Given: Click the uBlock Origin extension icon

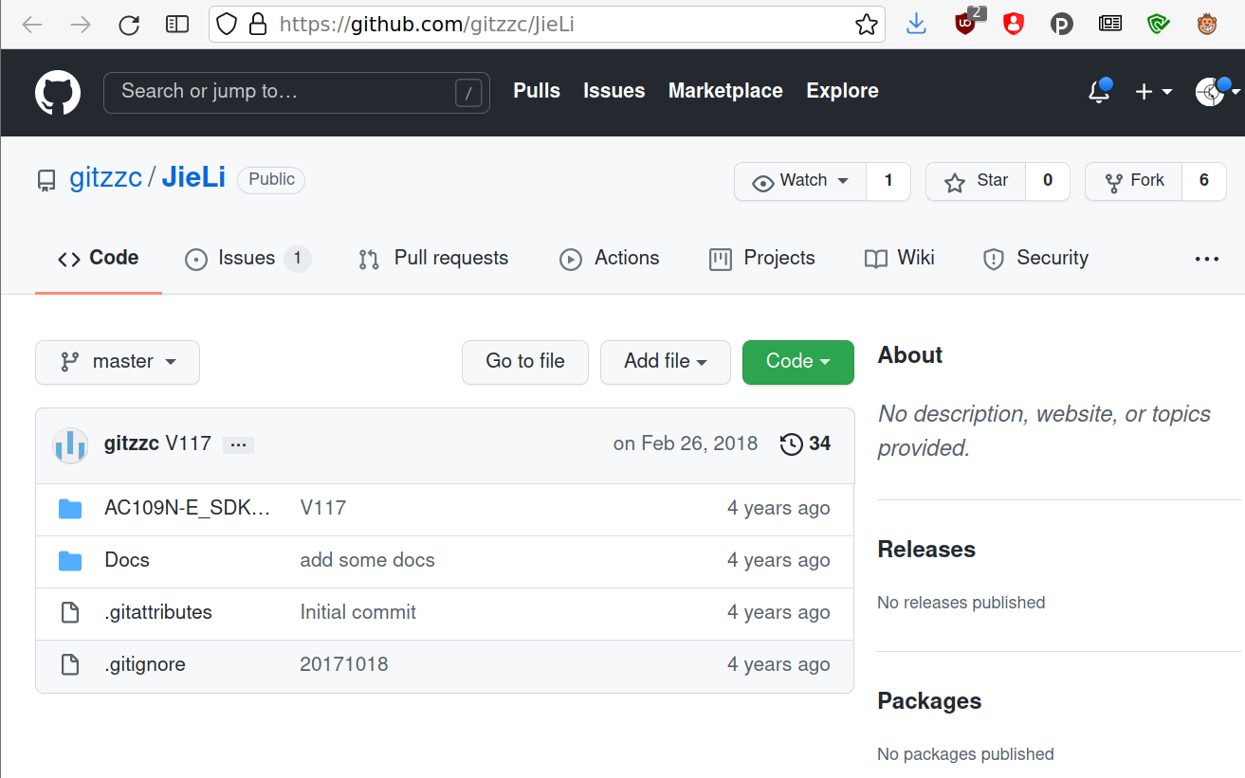Looking at the screenshot, I should pos(965,25).
